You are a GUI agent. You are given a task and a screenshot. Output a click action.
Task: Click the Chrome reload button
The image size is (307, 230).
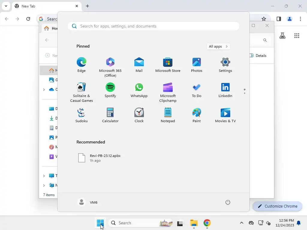tap(28, 19)
